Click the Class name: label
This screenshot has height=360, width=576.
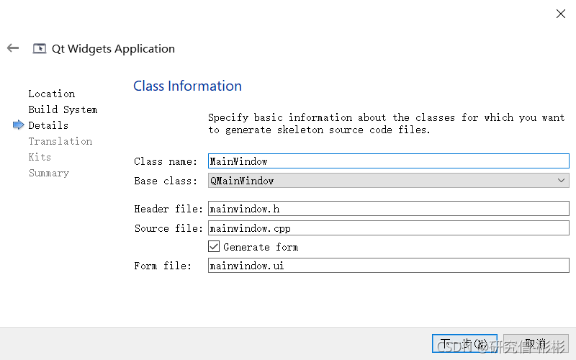click(x=166, y=161)
